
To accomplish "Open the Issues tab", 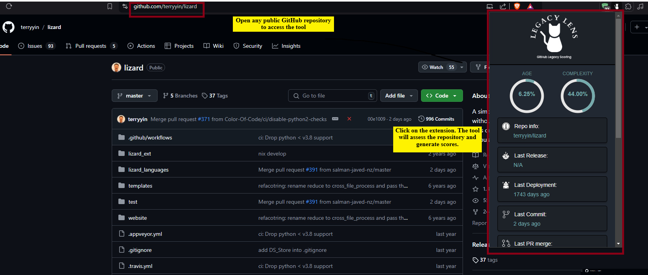I will (x=36, y=46).
